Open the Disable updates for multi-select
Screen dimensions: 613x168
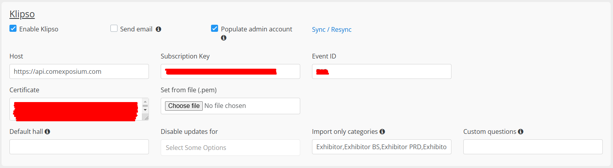(230, 148)
